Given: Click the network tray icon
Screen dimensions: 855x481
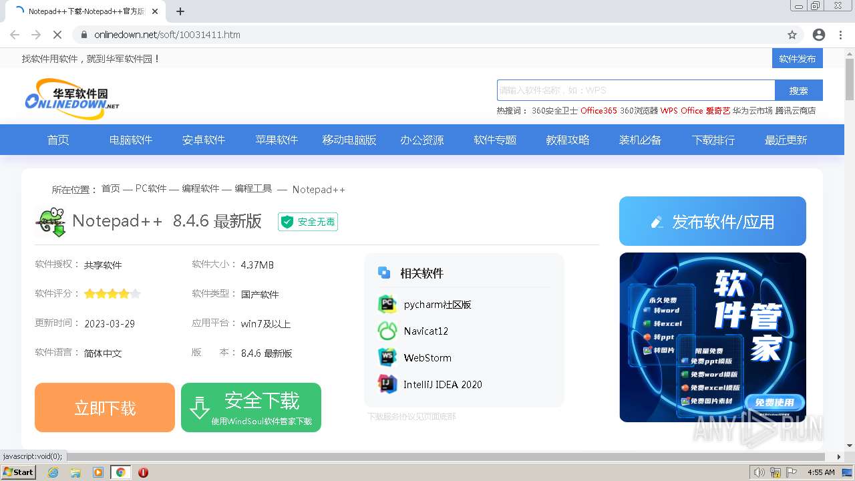Looking at the screenshot, I should click(776, 472).
